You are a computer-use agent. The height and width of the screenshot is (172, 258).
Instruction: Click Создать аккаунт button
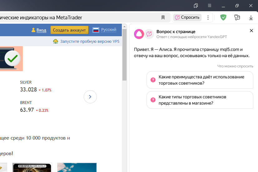pos(69,30)
